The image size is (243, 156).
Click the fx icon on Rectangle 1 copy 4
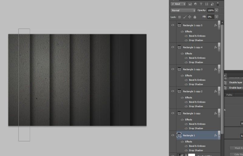[216, 47]
